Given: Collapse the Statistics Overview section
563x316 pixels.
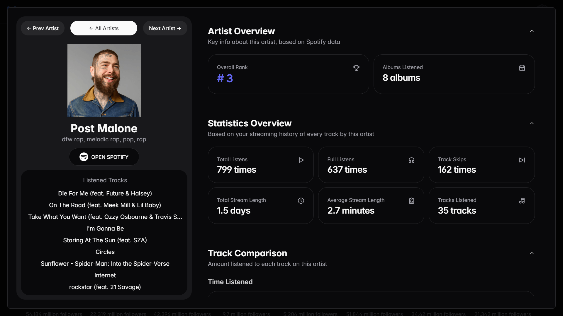Looking at the screenshot, I should coord(532,123).
